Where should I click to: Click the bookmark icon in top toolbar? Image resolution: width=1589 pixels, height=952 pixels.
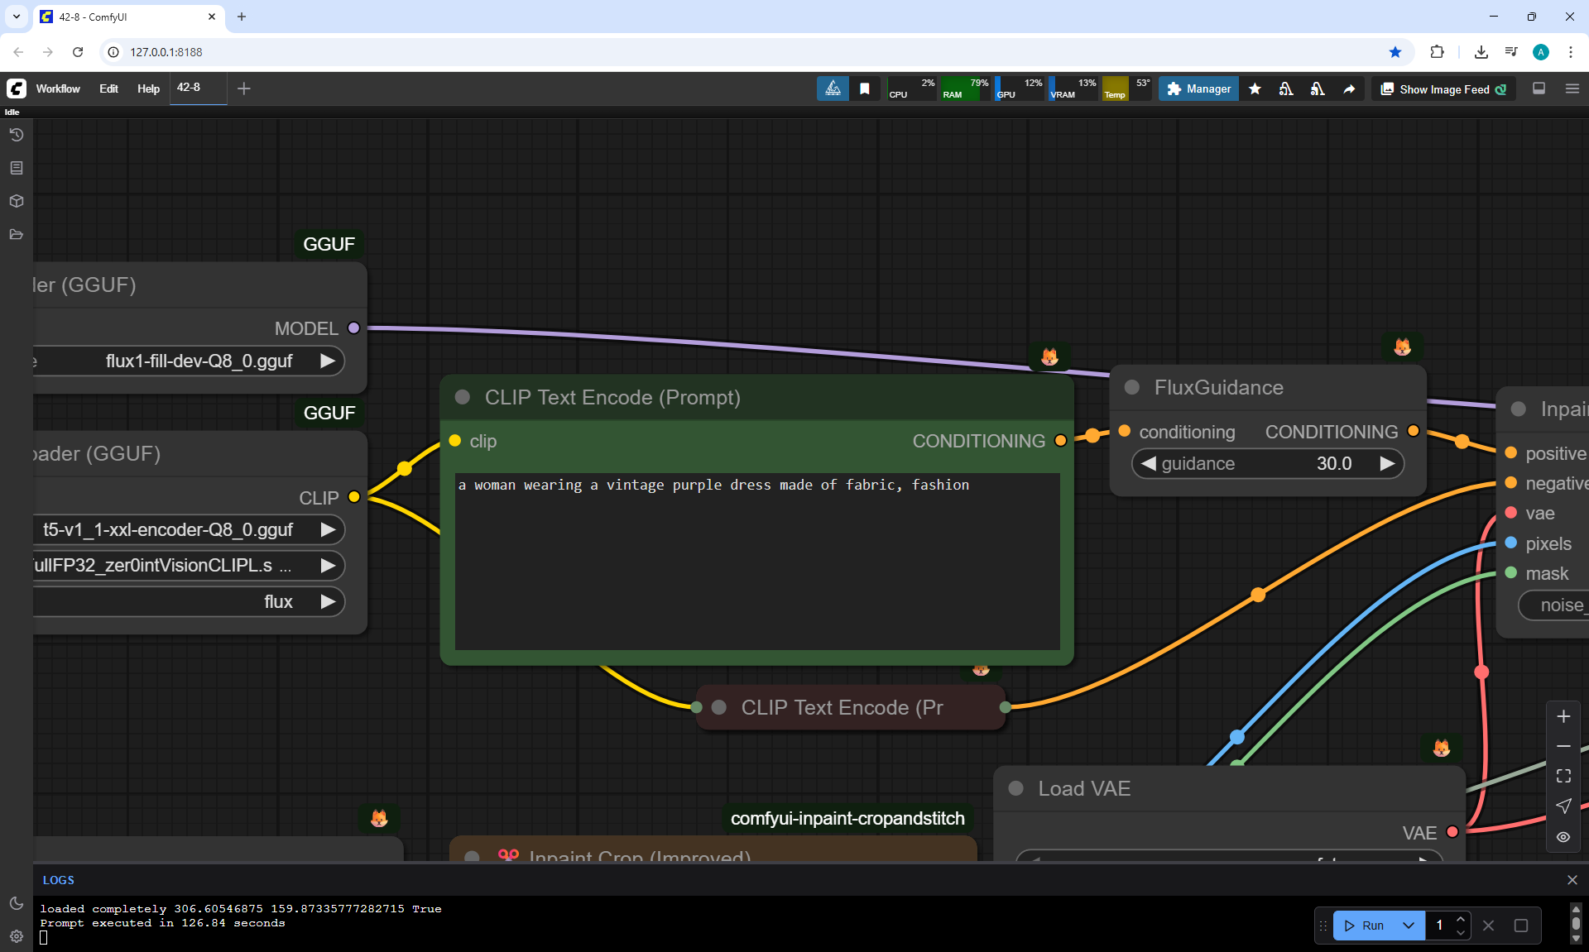coord(865,89)
